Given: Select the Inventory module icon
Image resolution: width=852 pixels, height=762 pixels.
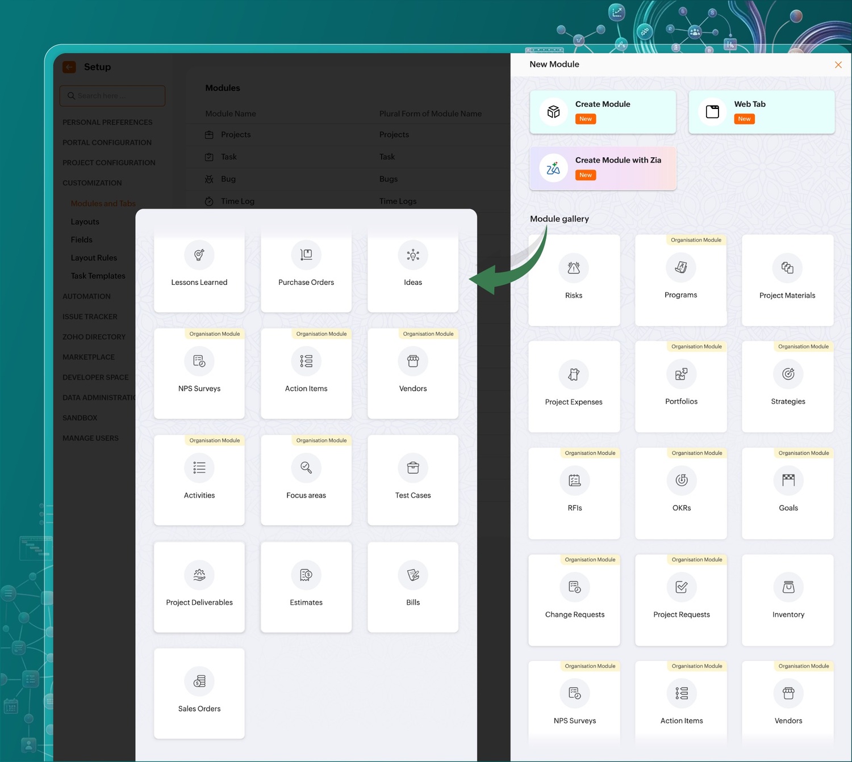Looking at the screenshot, I should [788, 587].
